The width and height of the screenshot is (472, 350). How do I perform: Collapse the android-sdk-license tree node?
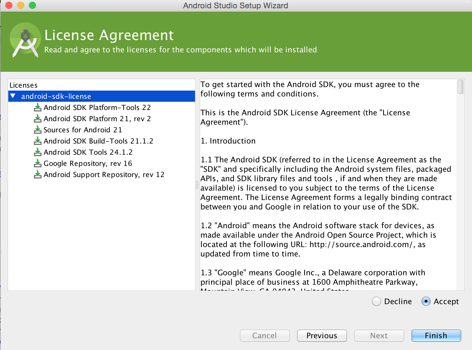(13, 96)
